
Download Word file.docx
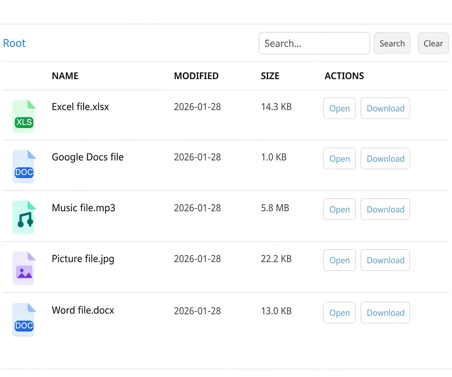(385, 313)
